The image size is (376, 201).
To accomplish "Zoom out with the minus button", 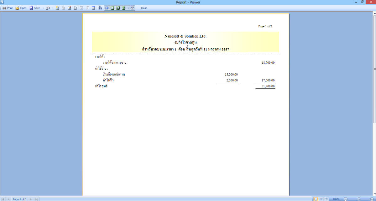I will pos(346,199).
